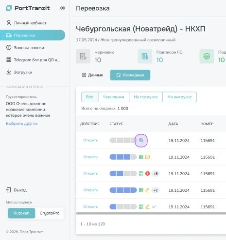Image resolution: width=226 pixels, height=240 pixels.
Task: Click the 17.05.2024 / Жом гранулированный subtitle
Action: tap(126, 40)
